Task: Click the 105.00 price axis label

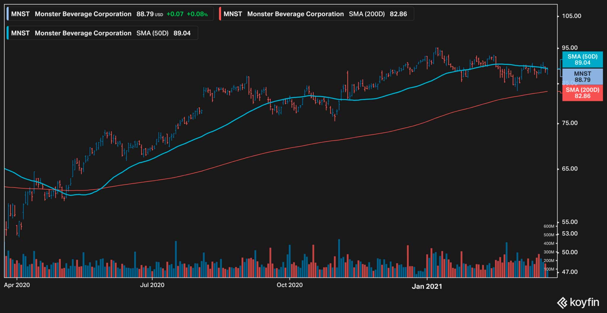Action: click(x=571, y=16)
